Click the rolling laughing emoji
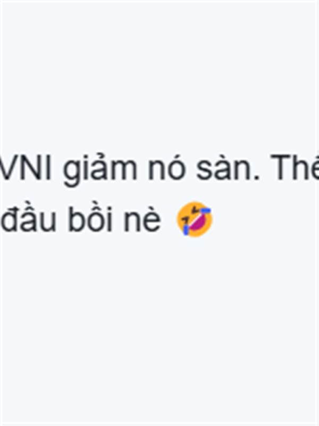Image resolution: width=319 pixels, height=426 pixels. point(195,219)
